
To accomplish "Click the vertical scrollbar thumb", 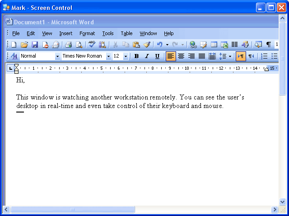I will pyautogui.click(x=282, y=58).
